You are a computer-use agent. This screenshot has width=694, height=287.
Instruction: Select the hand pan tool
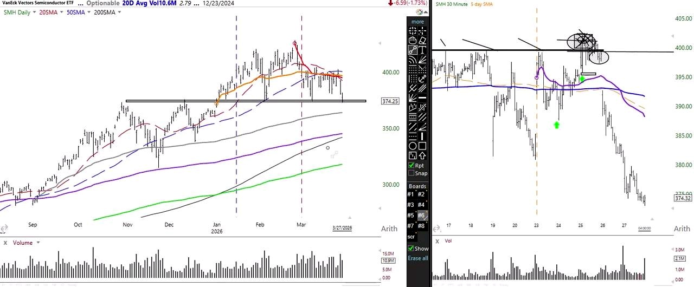[x=413, y=40]
